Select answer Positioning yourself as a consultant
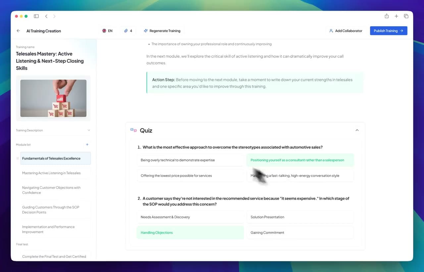424x272 pixels. point(300,160)
